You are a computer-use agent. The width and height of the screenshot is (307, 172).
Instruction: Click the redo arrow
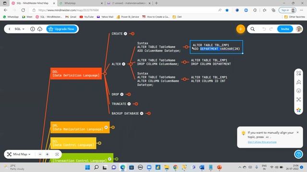[x=271, y=29]
